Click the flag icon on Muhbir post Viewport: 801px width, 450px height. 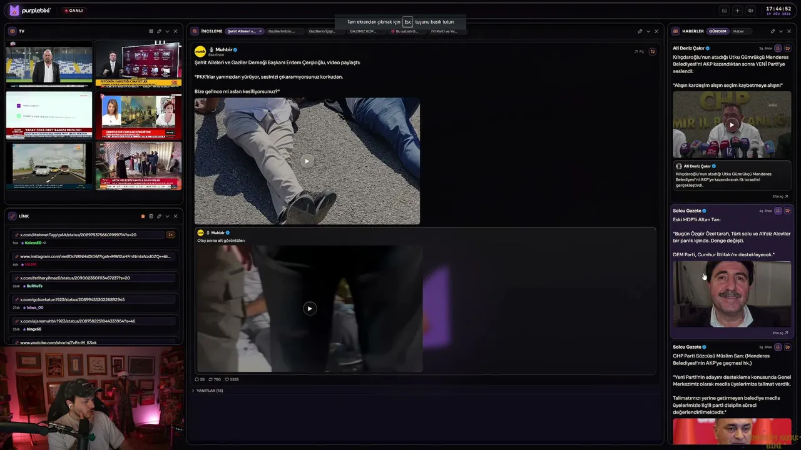(x=653, y=51)
